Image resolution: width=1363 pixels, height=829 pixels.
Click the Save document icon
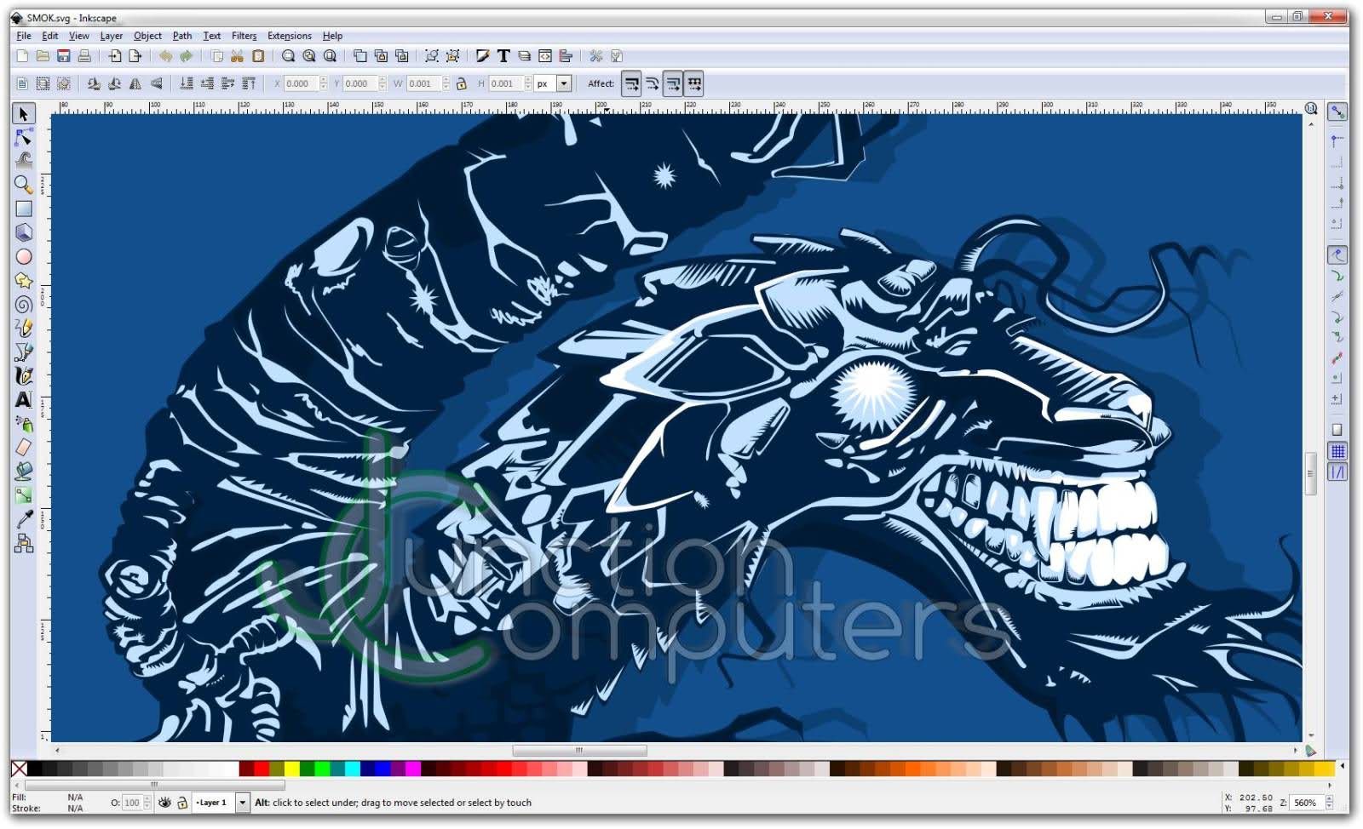coord(64,56)
